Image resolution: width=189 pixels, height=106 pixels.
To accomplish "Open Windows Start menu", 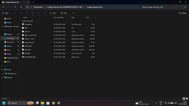I will tap(4, 103).
